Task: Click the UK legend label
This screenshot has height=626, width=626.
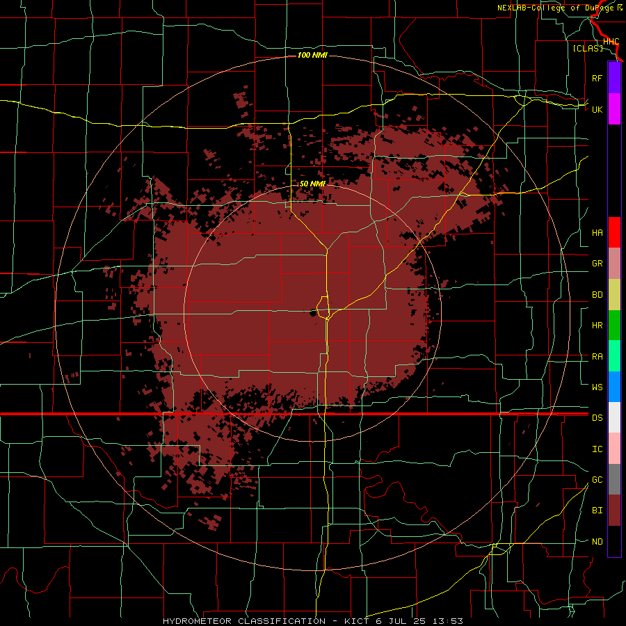Action: point(597,109)
